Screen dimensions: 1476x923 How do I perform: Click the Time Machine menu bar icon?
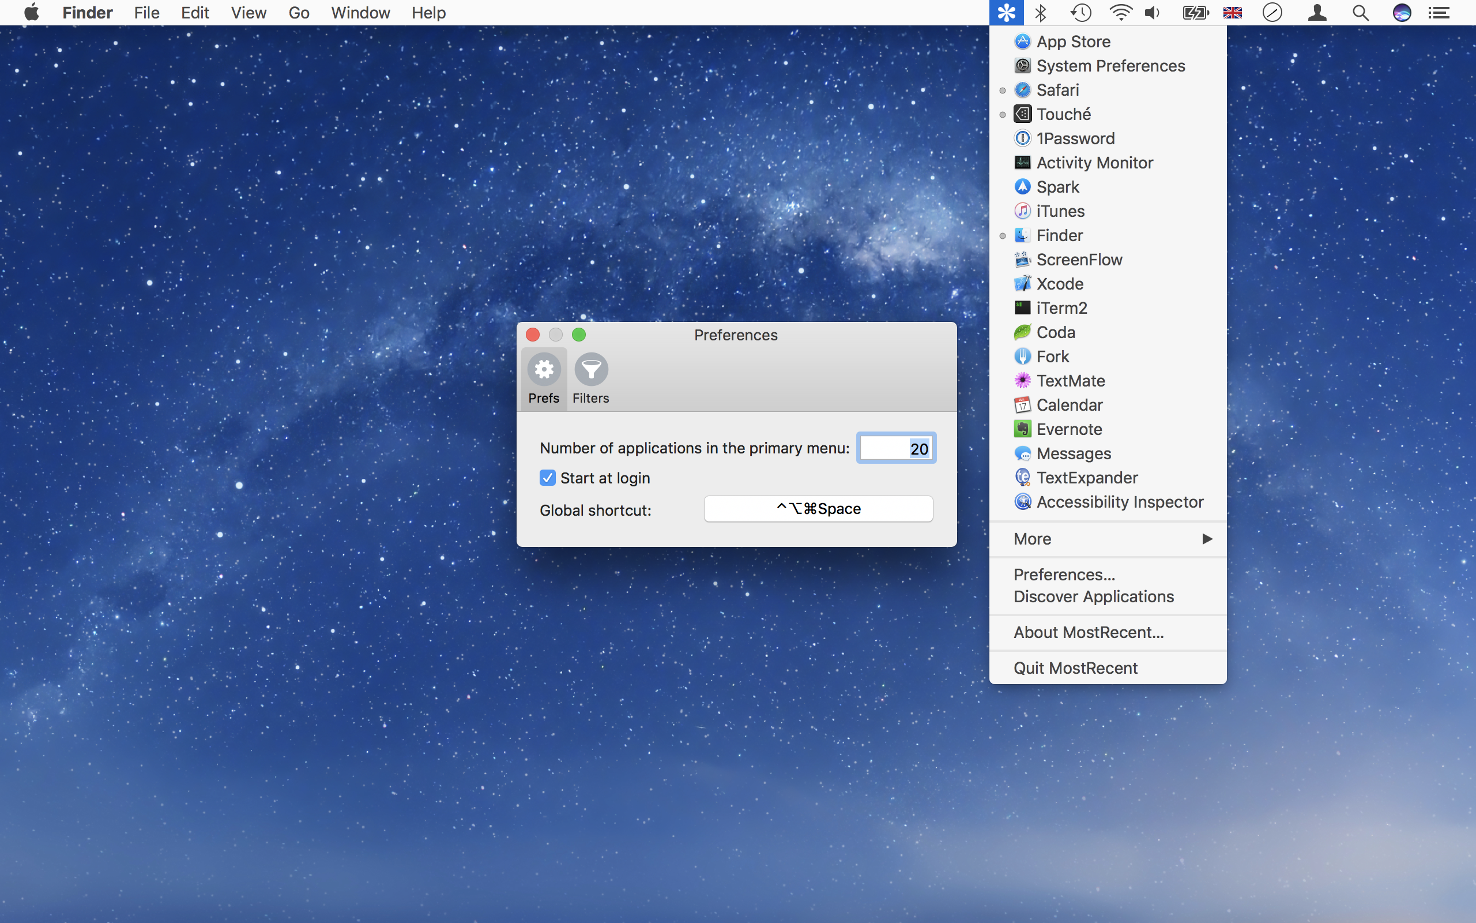(x=1080, y=13)
